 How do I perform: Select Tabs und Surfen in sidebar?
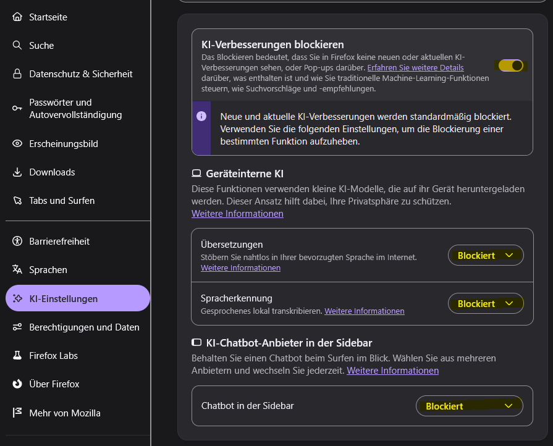(78, 200)
